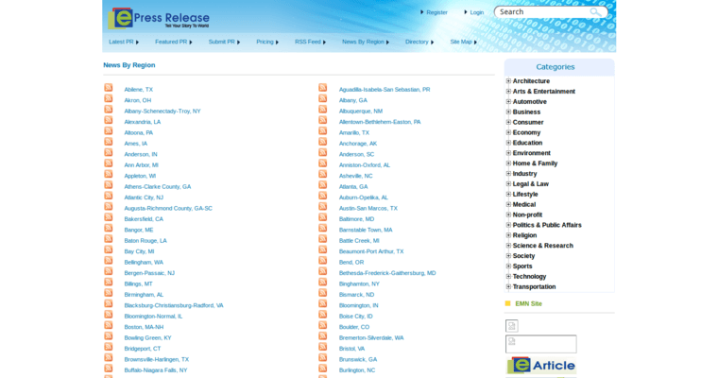This screenshot has width=718, height=378.
Task: Click the ePress Release logo
Action: pos(159,18)
